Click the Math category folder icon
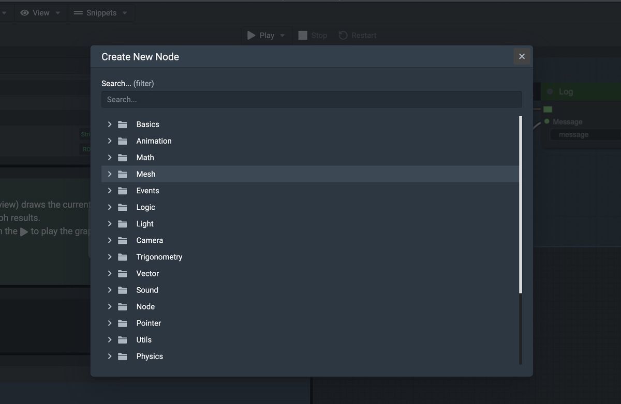Image resolution: width=621 pixels, height=404 pixels. [x=123, y=157]
